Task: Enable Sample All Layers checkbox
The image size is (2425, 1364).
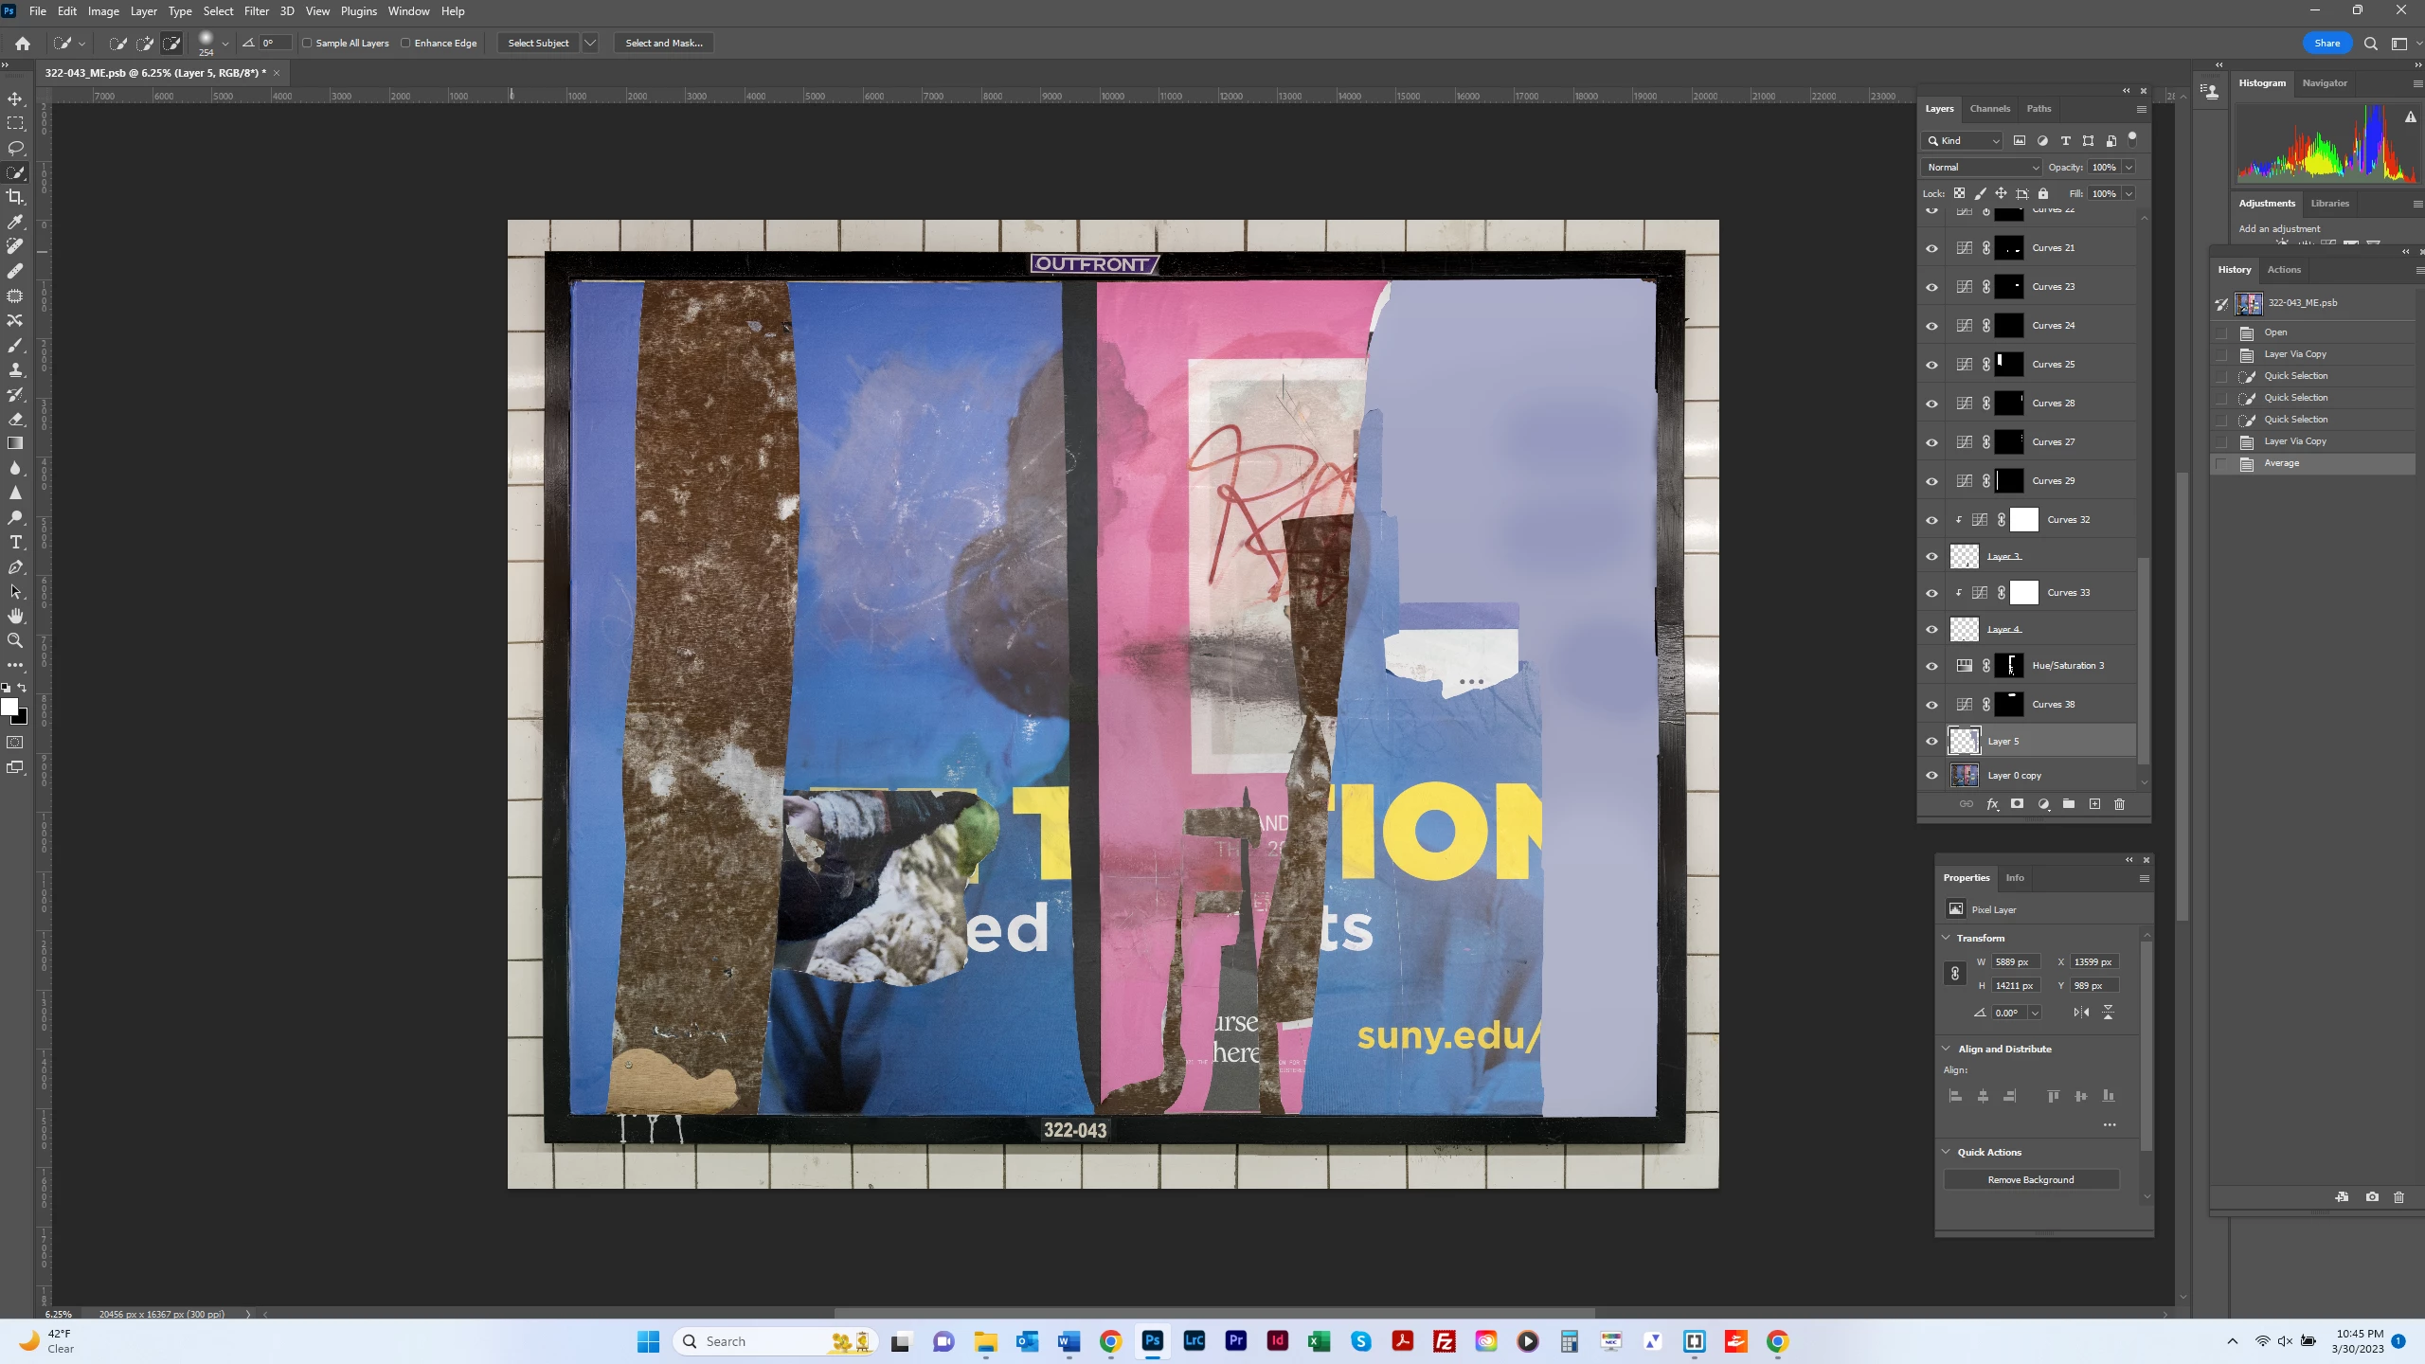Action: 307,43
